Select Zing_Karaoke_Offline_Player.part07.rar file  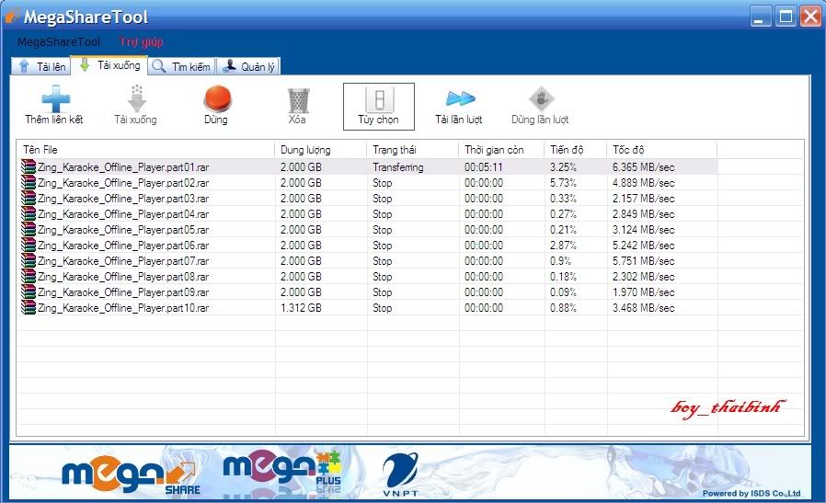[123, 261]
